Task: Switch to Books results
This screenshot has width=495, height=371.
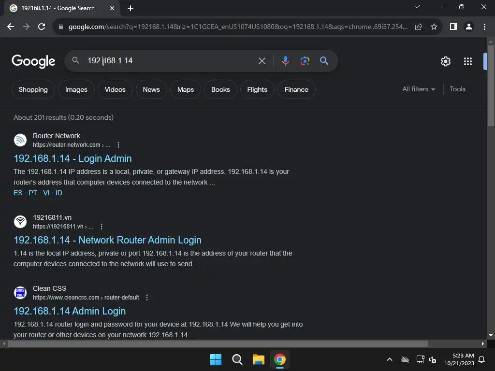Action: [220, 89]
